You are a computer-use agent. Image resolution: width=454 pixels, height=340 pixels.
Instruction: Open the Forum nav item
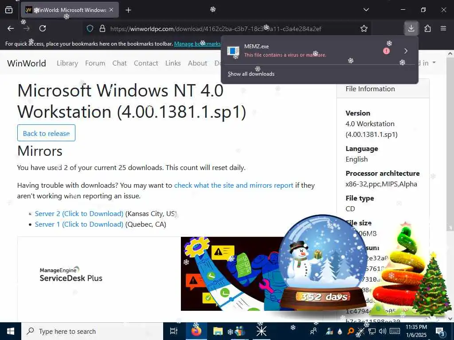coord(95,63)
